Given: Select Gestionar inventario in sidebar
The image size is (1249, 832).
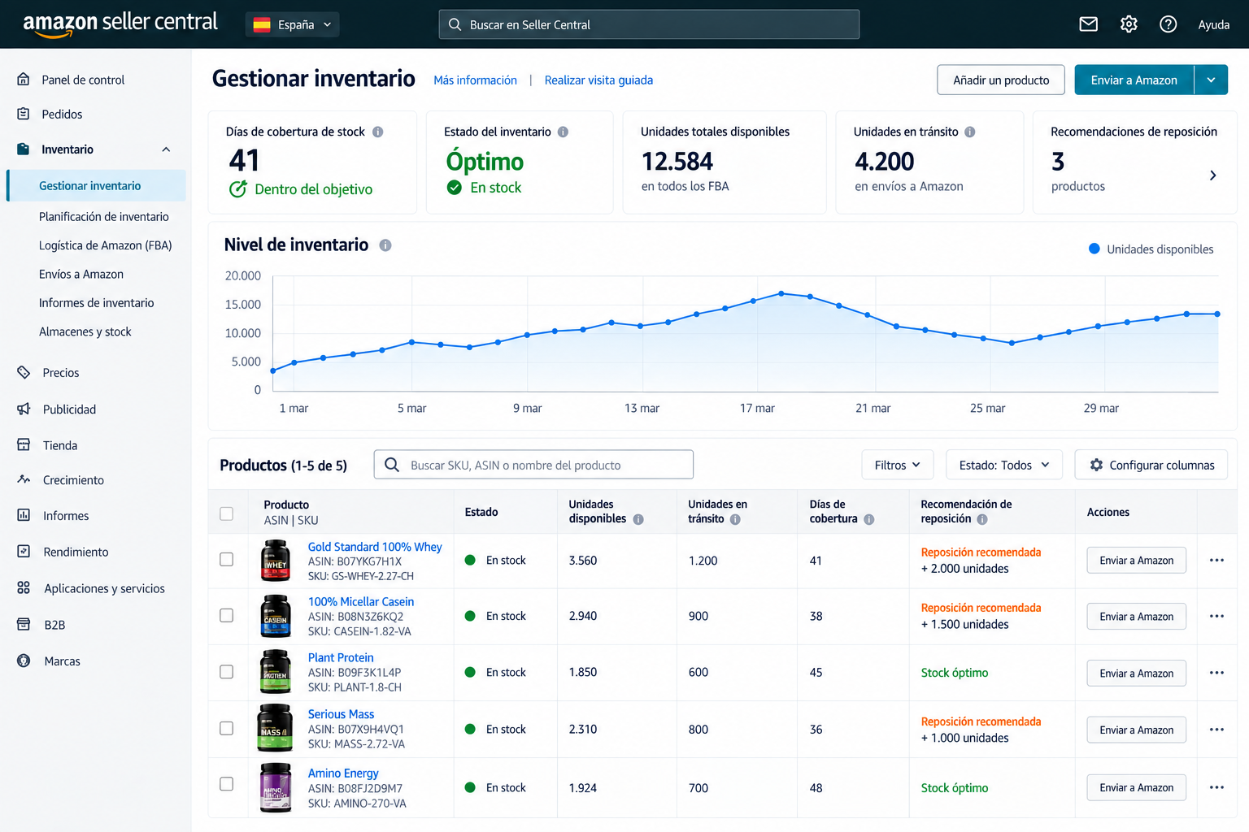Looking at the screenshot, I should pos(96,185).
